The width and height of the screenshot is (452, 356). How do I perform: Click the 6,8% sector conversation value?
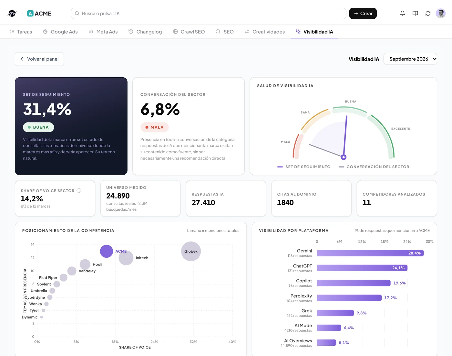(160, 109)
